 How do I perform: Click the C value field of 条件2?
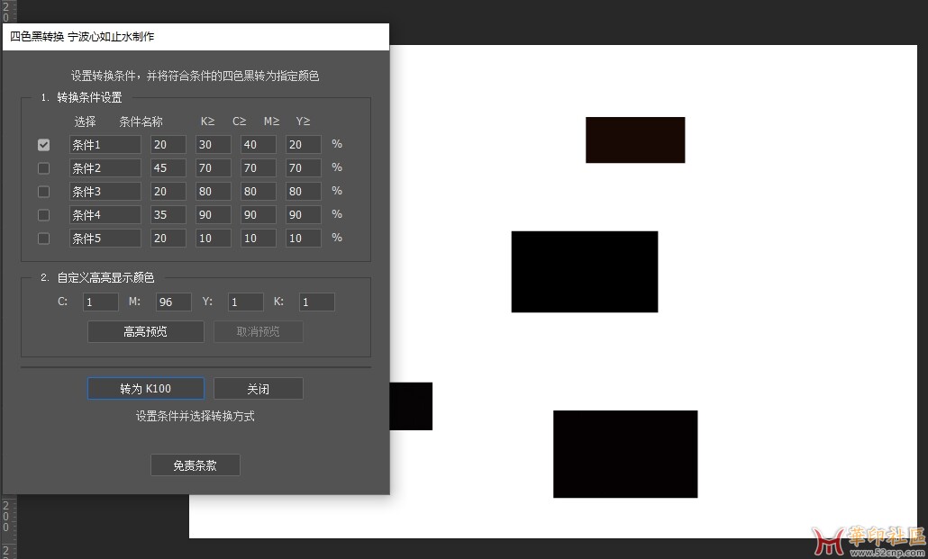point(213,168)
